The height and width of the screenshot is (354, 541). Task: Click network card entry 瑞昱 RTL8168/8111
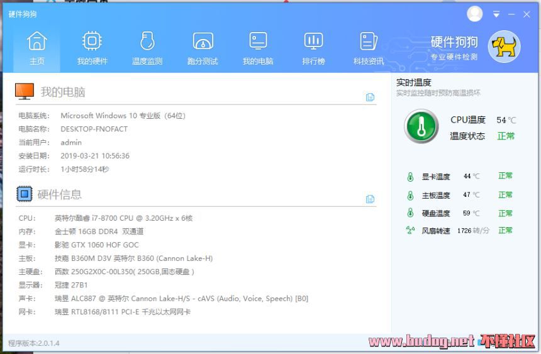pos(123,313)
